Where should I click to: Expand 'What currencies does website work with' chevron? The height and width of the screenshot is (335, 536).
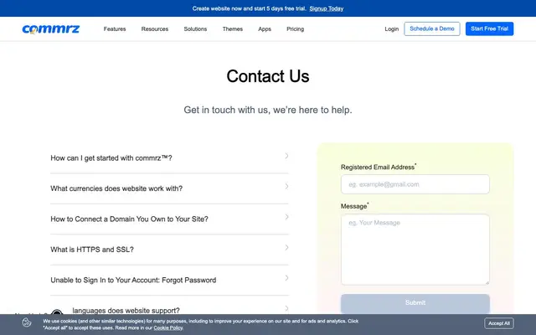pyautogui.click(x=286, y=186)
